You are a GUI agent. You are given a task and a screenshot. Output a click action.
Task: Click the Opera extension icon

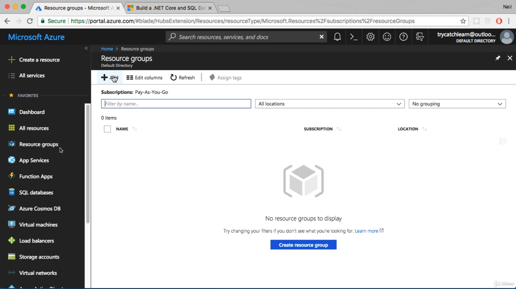point(498,21)
